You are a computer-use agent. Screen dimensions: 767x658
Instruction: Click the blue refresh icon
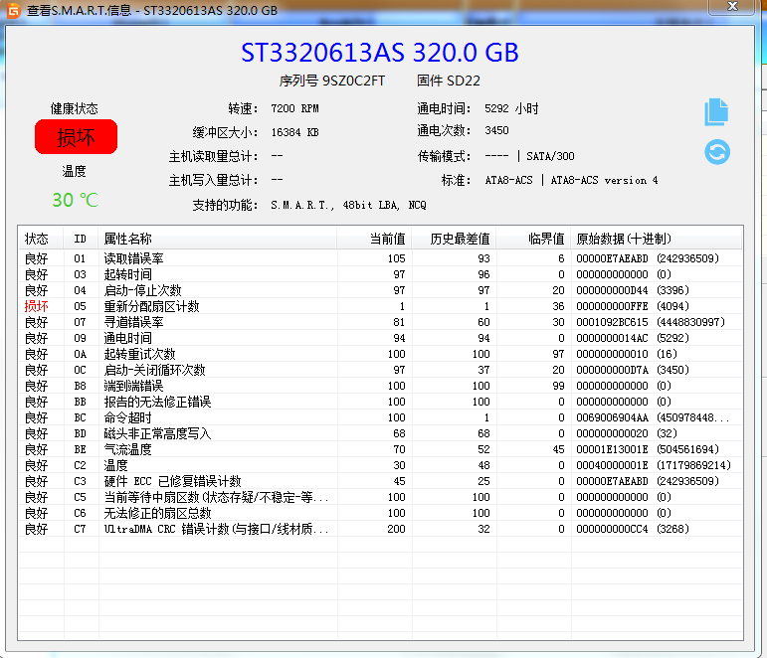tap(716, 152)
